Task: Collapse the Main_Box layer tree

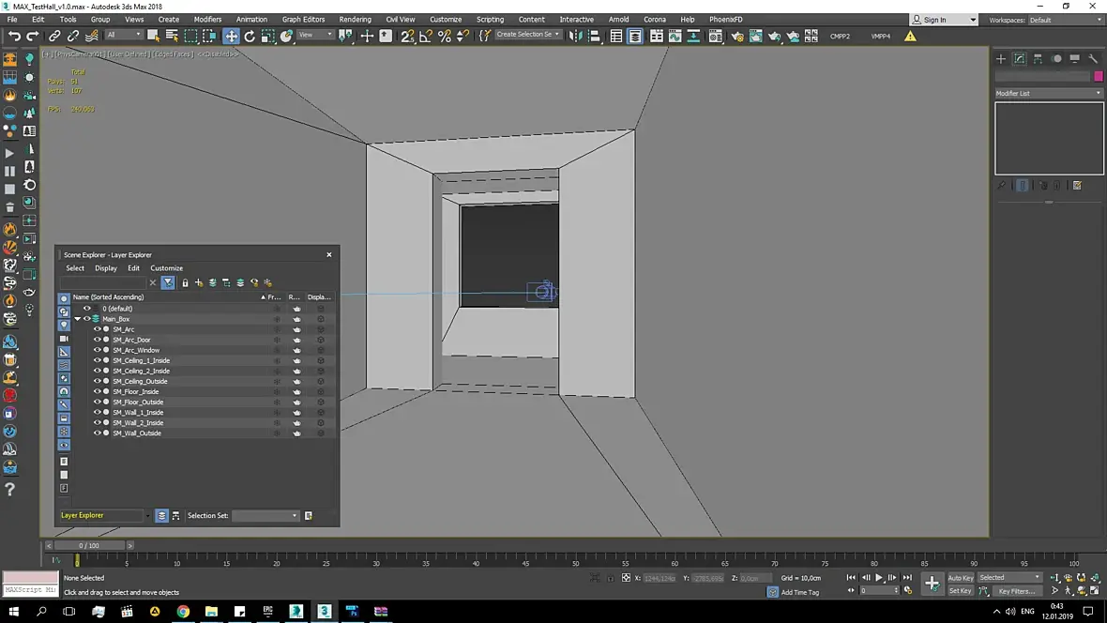Action: (x=78, y=319)
